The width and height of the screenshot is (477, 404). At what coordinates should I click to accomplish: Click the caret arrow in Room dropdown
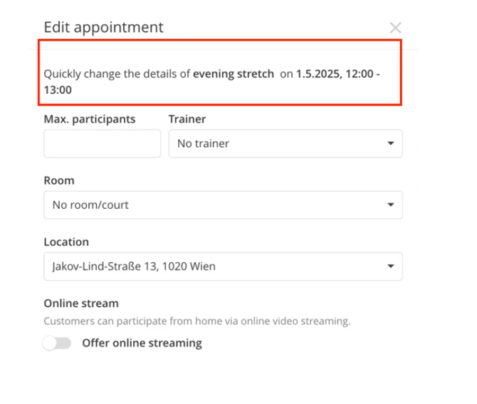pos(391,204)
